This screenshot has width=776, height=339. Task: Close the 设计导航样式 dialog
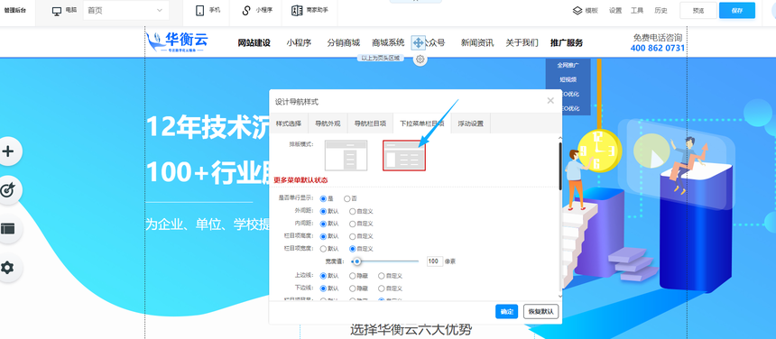[x=550, y=101]
